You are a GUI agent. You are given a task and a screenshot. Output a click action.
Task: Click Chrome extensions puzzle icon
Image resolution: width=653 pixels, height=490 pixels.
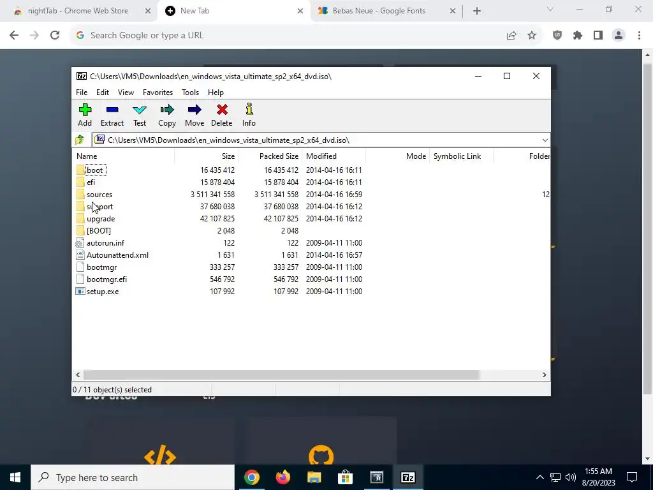[578, 36]
